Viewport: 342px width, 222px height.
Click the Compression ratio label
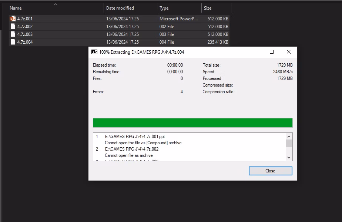[218, 92]
